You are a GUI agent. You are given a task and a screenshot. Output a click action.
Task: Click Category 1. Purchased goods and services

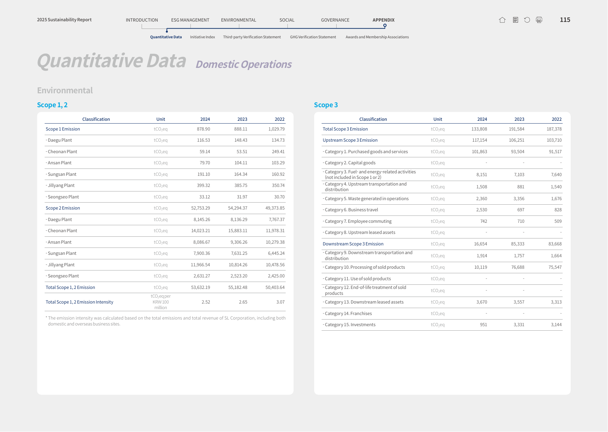pyautogui.click(x=366, y=152)
